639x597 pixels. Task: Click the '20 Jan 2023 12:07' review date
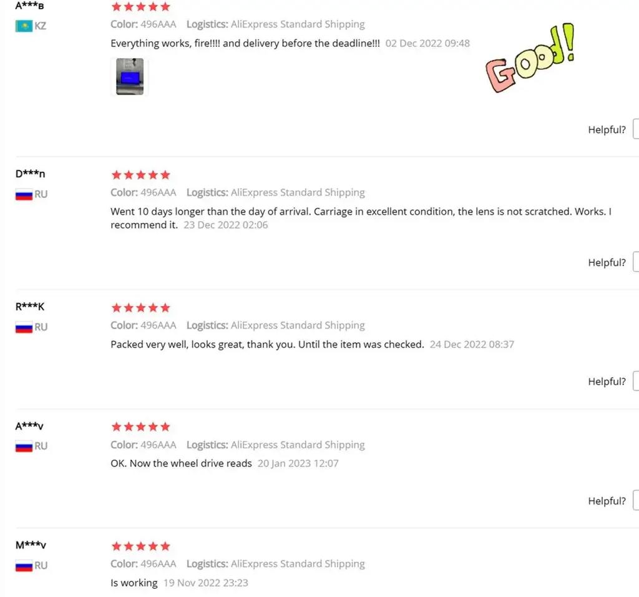point(298,463)
